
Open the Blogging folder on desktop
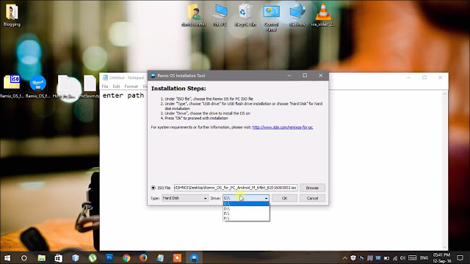[x=12, y=15]
